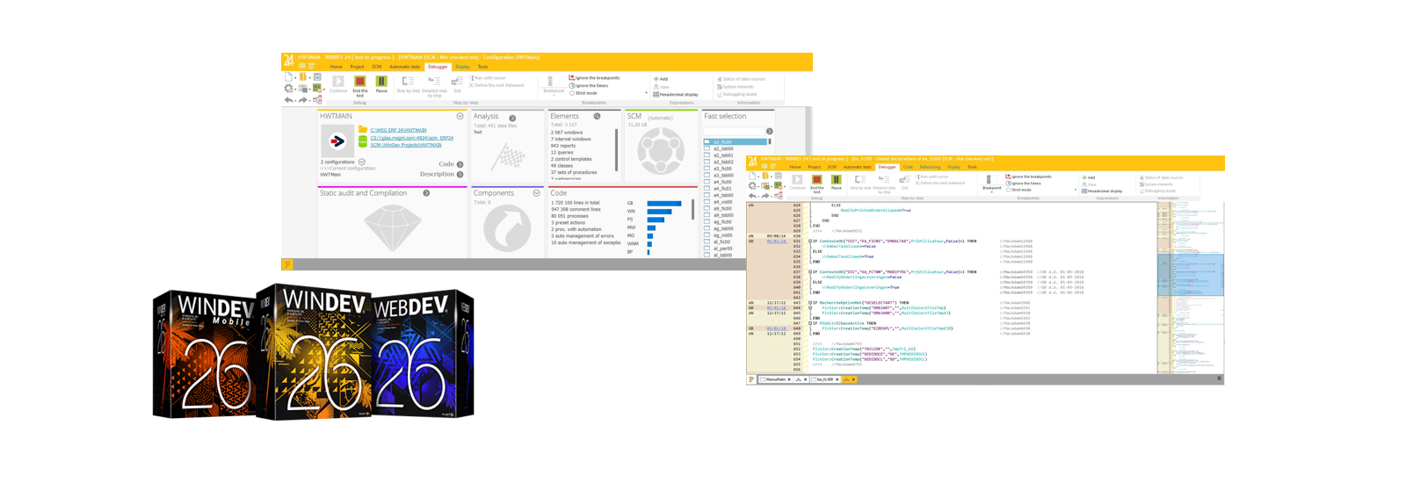1406x483 pixels.
Task: Toggle Ignore the timers in code editor window
Action: tap(1023, 184)
